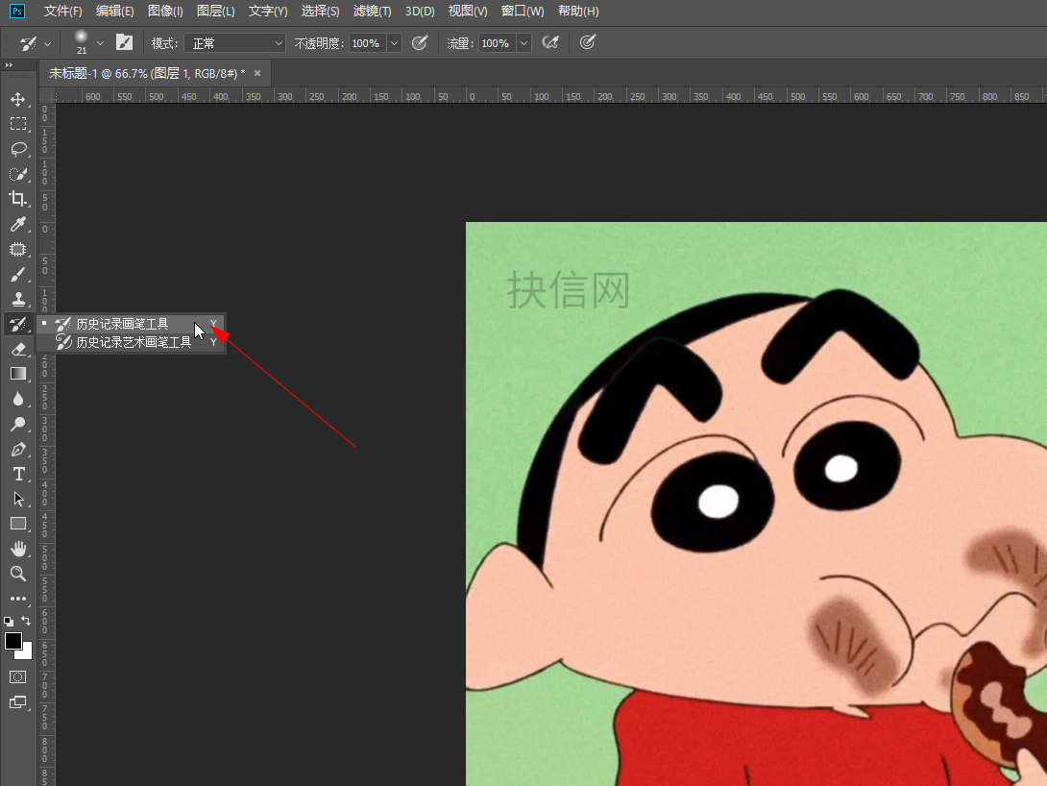
Task: Select the Rectangle shape tool
Action: (x=18, y=525)
